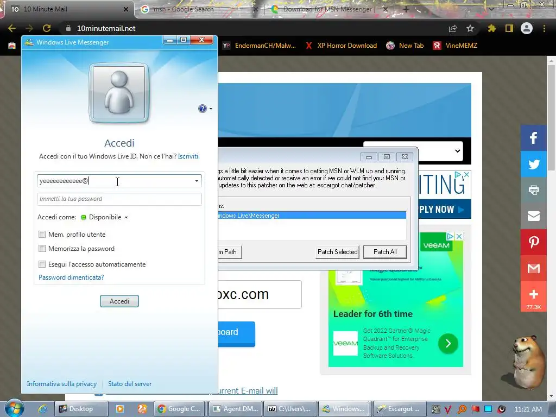The height and width of the screenshot is (417, 556).
Task: Open new Chrome tab with plus
Action: pos(406,9)
